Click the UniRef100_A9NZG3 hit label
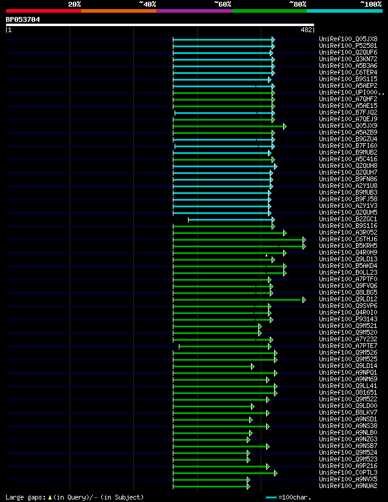This screenshot has height=502, width=388. [348, 440]
